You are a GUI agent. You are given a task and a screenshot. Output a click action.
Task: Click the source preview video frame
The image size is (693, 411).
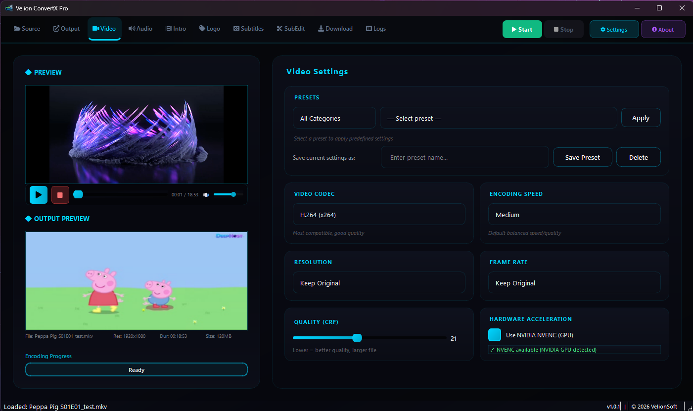pos(137,135)
